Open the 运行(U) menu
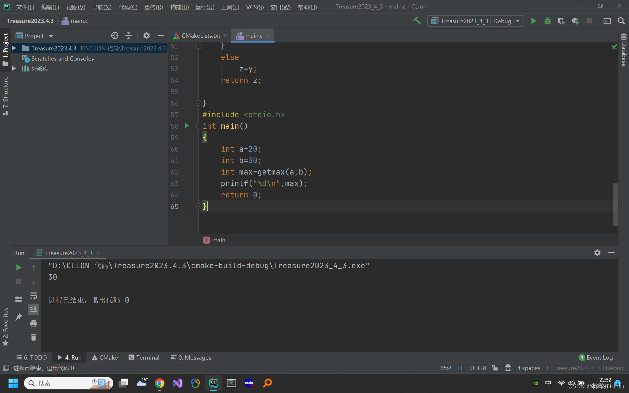The image size is (629, 393). (204, 7)
